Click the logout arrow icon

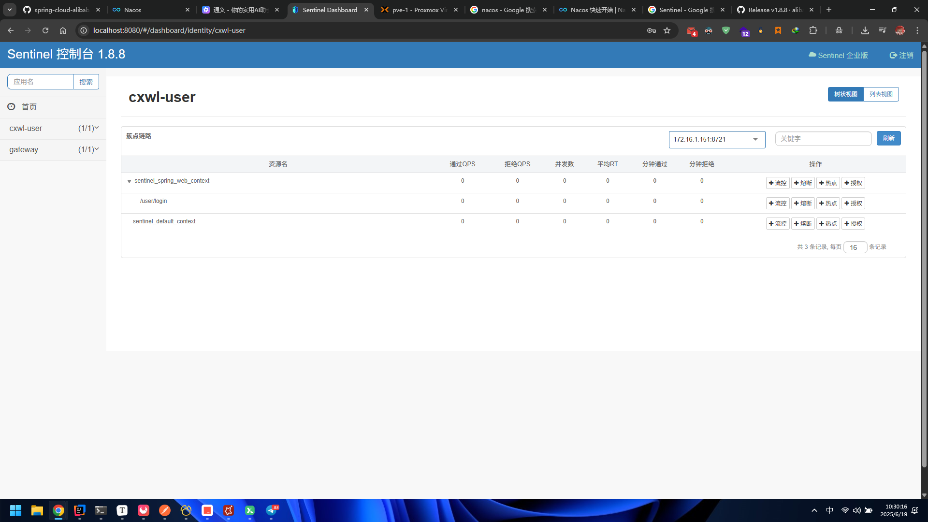[893, 55]
